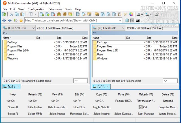Screen dimensions: 181x123
Task: Click the Unpack open box icon
Action: pos(65,14)
